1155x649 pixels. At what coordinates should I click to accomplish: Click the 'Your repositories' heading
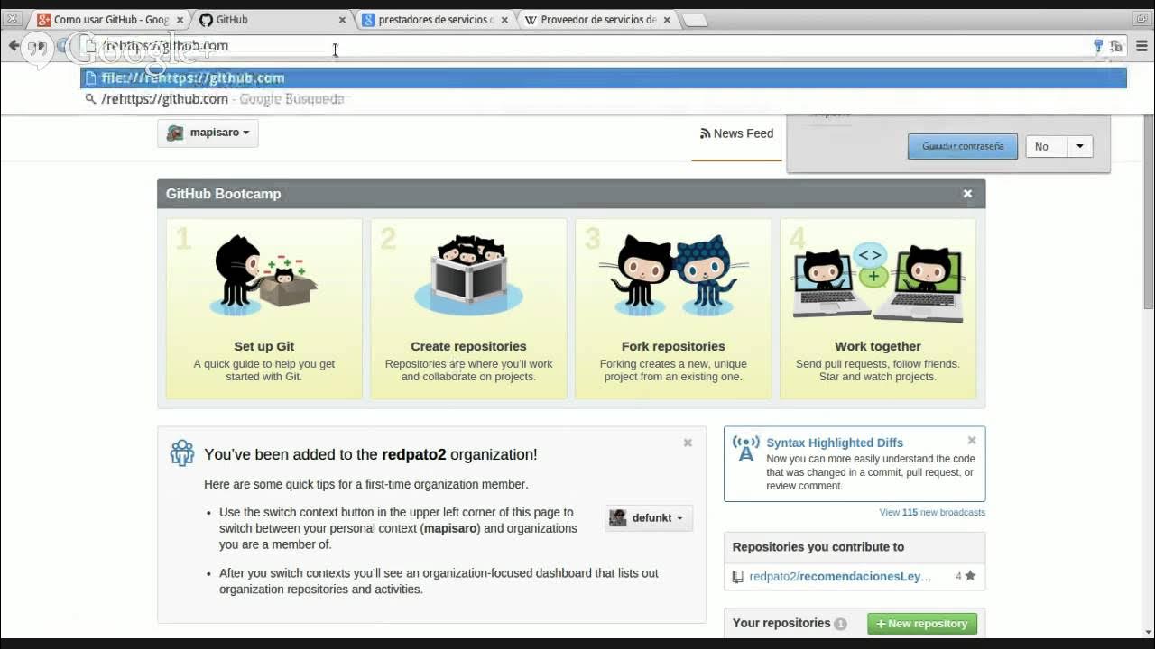tap(781, 623)
